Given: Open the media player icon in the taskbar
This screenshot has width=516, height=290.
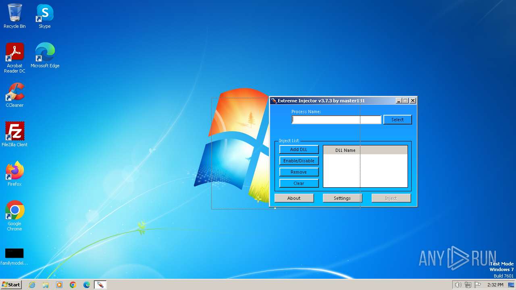Looking at the screenshot, I should (x=59, y=285).
